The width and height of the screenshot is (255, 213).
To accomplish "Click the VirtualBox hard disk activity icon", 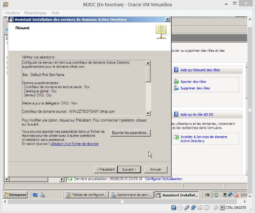I will coord(174,208).
